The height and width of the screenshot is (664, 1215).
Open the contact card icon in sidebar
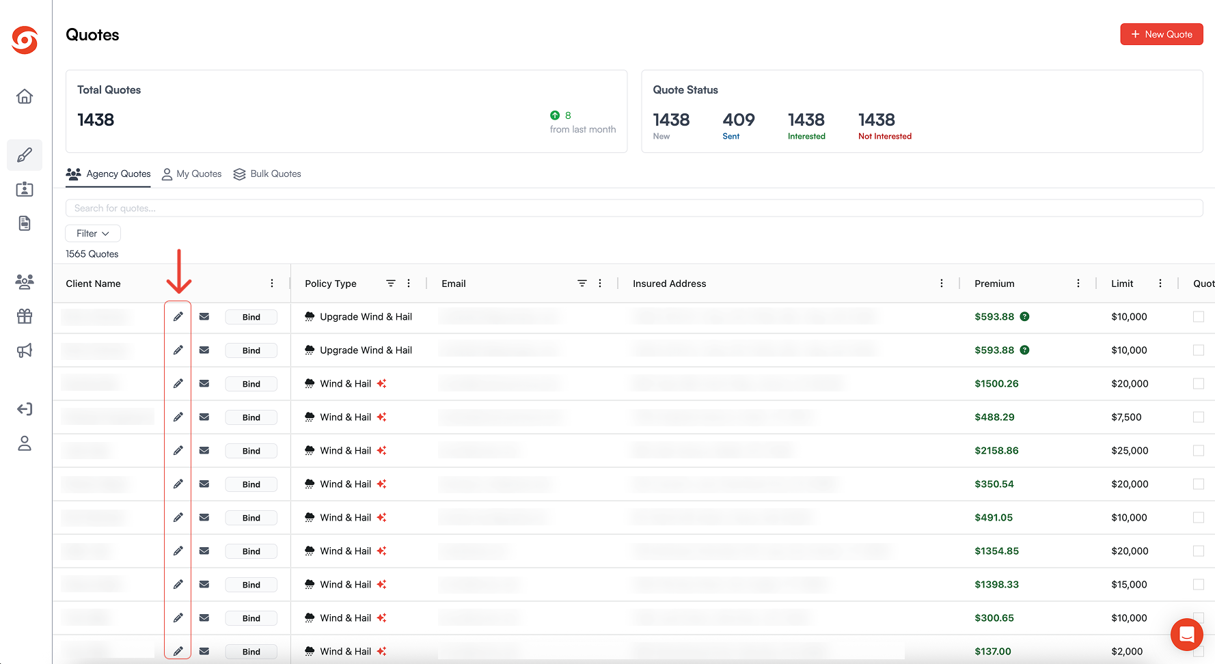[25, 189]
